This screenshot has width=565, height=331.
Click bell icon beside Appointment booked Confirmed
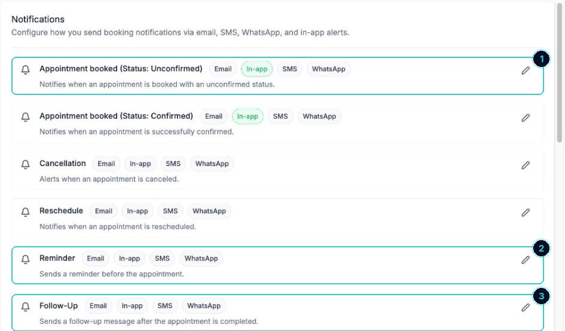(25, 117)
